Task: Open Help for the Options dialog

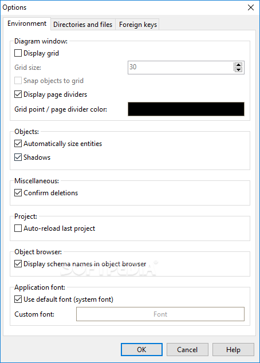Action: click(233, 350)
